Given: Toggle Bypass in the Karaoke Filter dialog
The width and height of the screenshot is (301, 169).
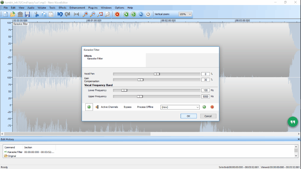Looking at the screenshot, I should click(x=127, y=107).
